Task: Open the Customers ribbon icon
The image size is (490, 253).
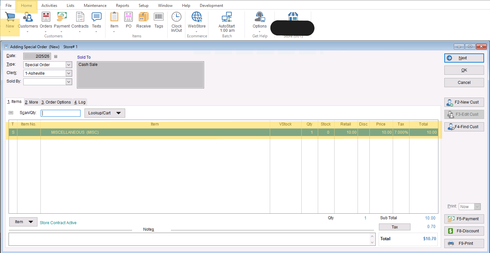Action: [x=28, y=17]
